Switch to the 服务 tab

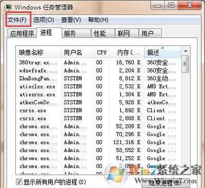(76, 33)
